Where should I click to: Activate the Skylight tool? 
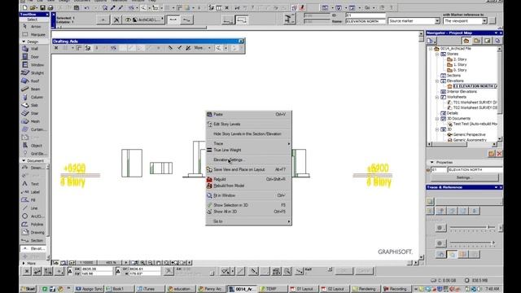click(x=34, y=72)
